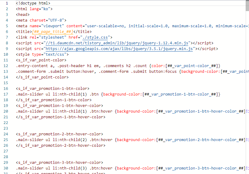The width and height of the screenshot is (249, 174).
Task: Click opening <s_if_var_promotion-3-btn-hover-color> tag
Action: (59, 163)
